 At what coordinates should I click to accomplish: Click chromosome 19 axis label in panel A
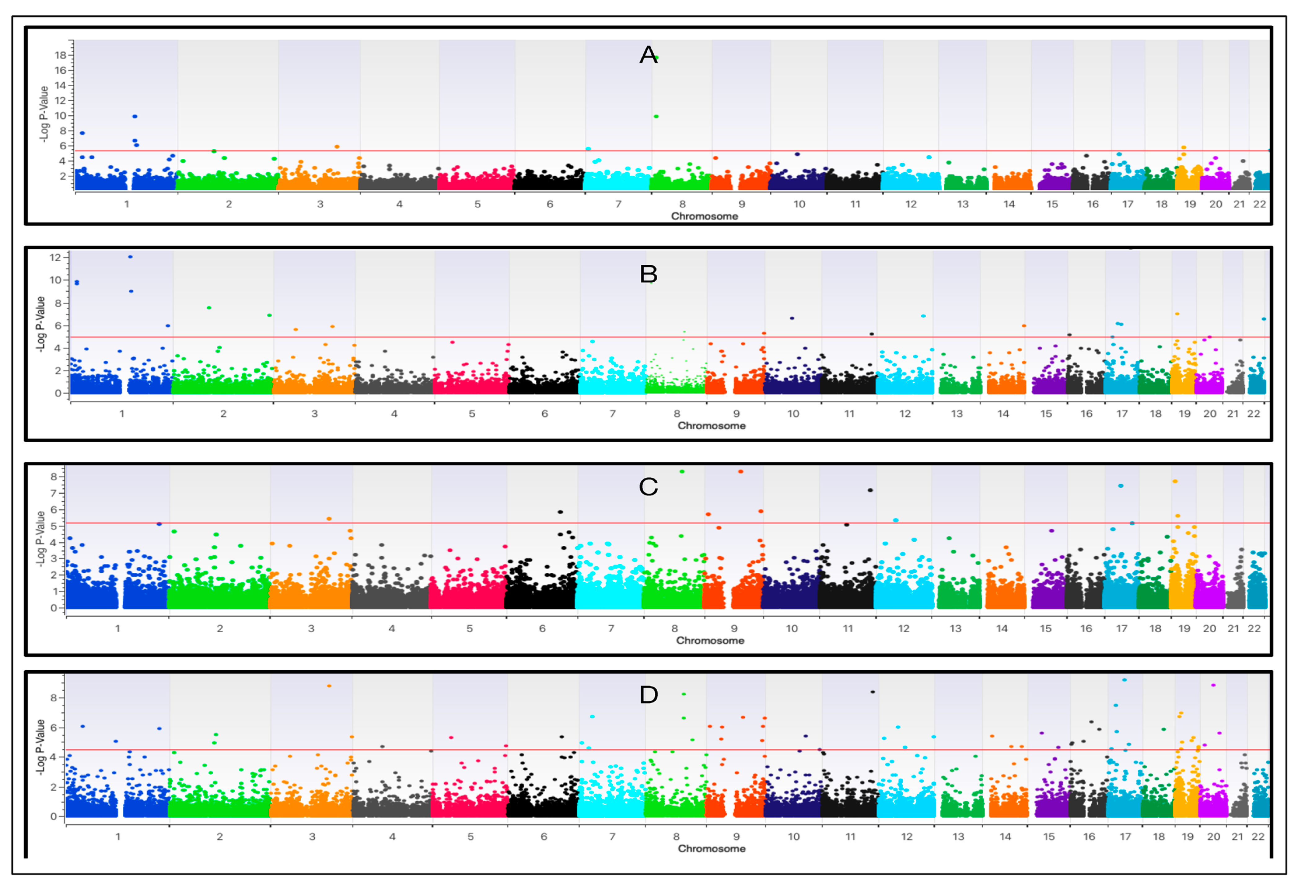pyautogui.click(x=1190, y=204)
